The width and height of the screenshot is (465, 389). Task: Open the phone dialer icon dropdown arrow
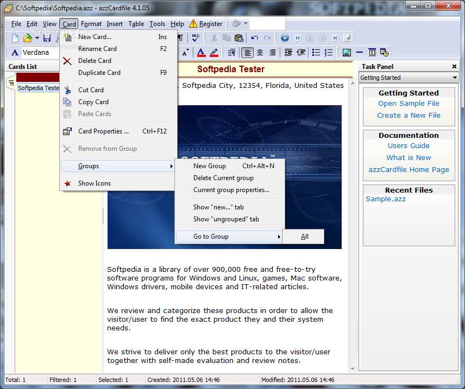click(246, 23)
